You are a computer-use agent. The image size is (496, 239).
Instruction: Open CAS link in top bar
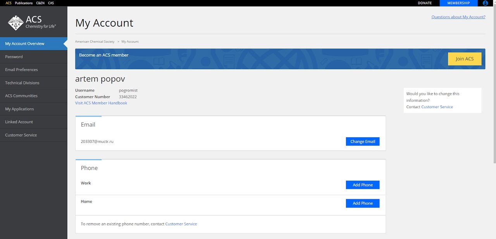point(51,3)
